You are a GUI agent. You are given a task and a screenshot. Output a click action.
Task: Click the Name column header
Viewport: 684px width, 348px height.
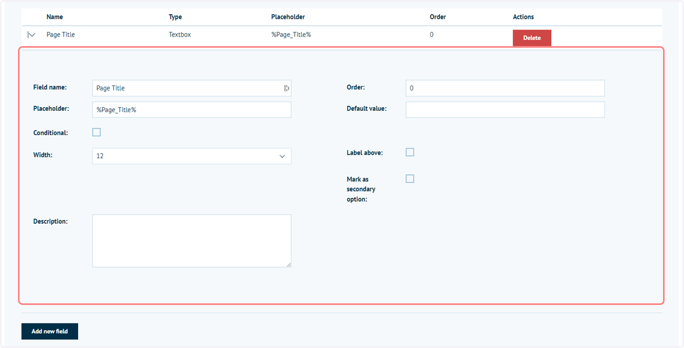tap(55, 17)
